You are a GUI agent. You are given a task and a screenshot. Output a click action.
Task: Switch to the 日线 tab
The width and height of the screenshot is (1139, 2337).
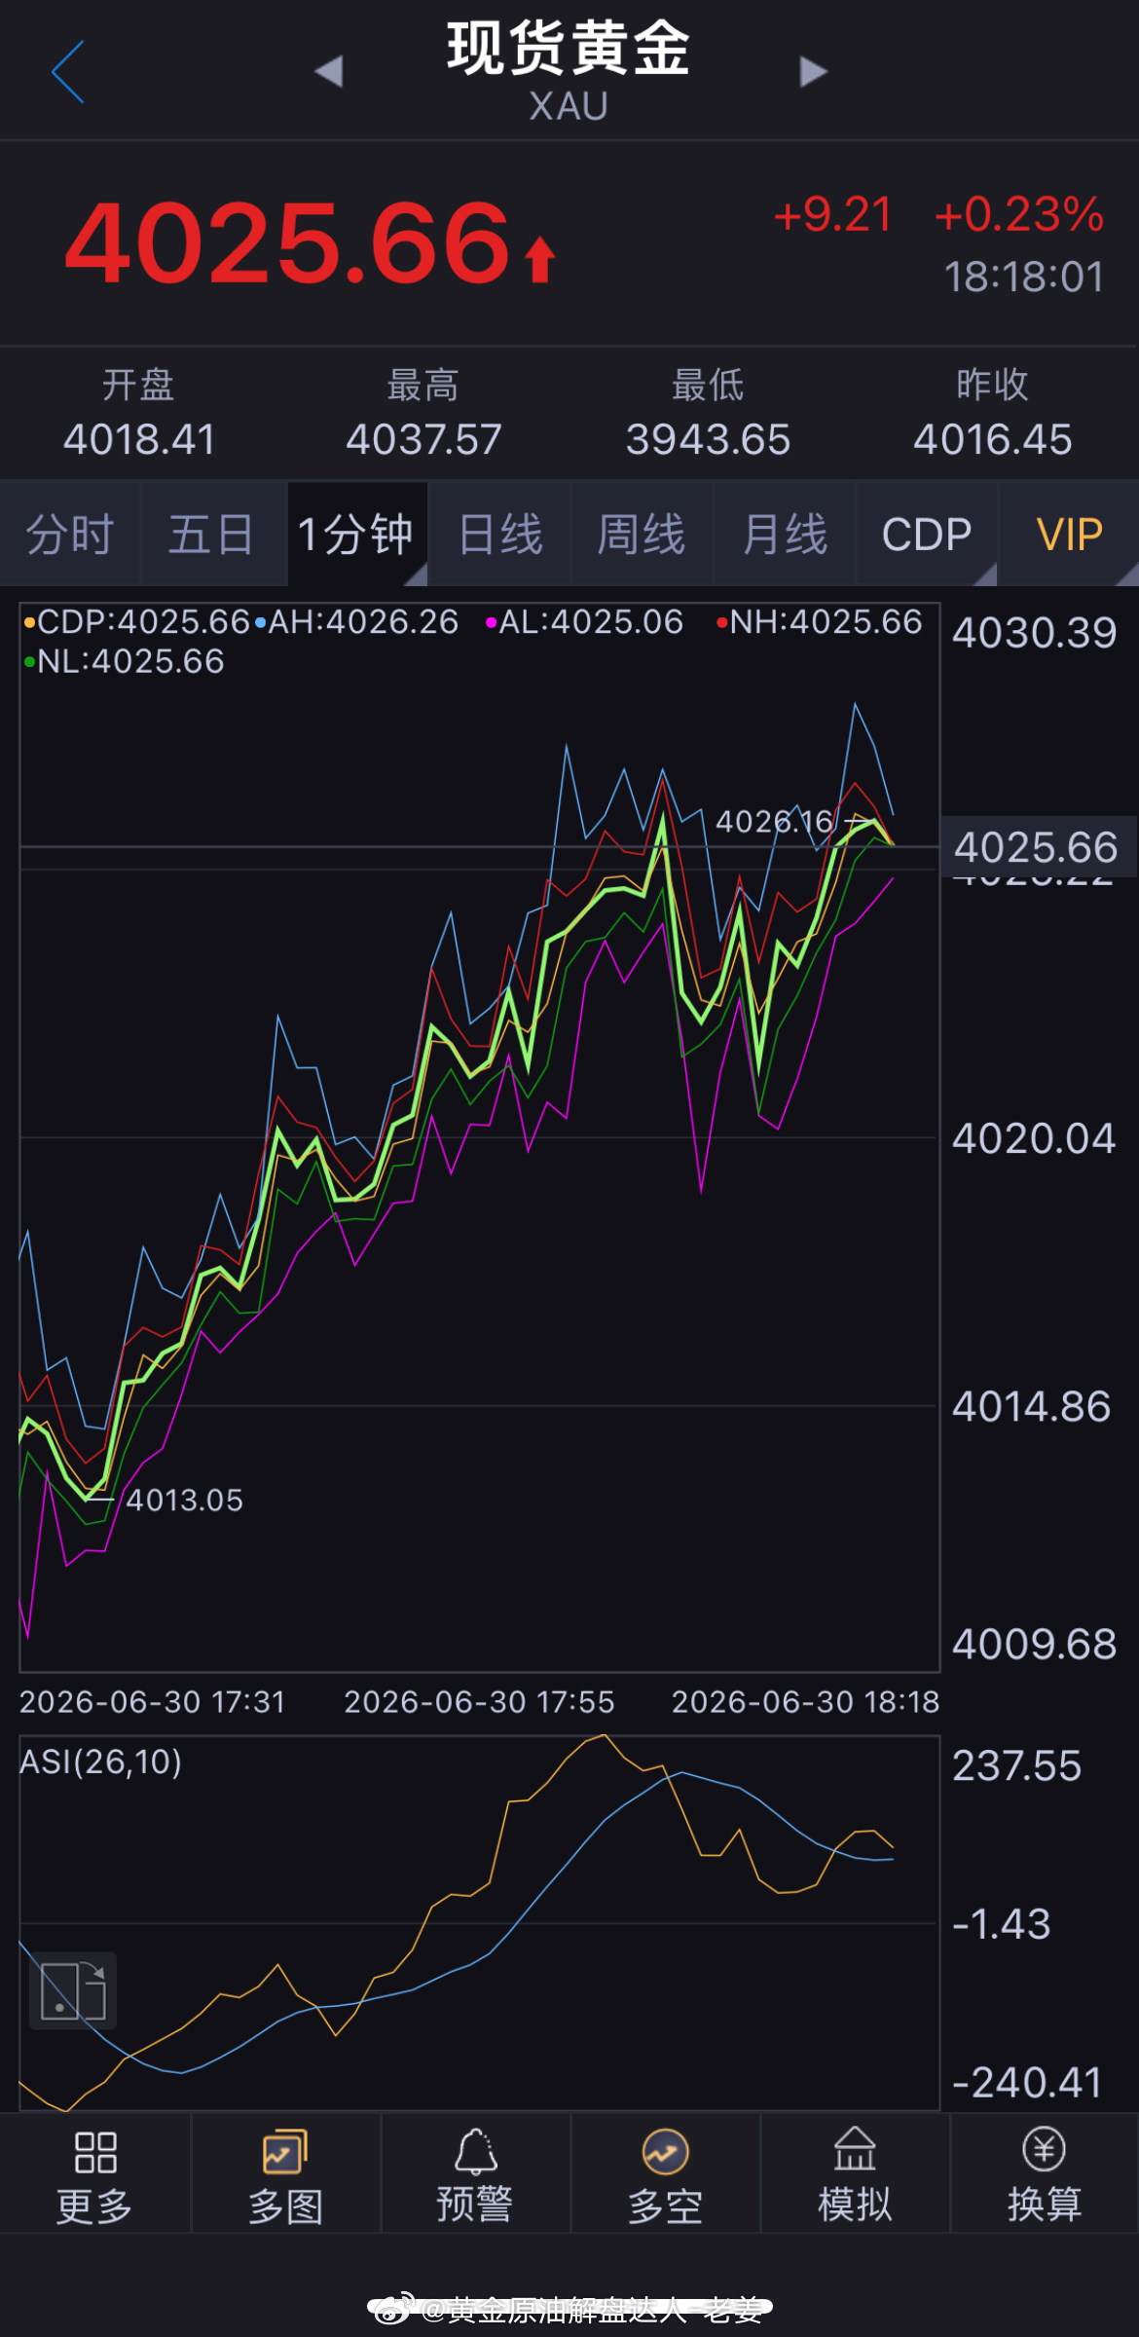[499, 534]
